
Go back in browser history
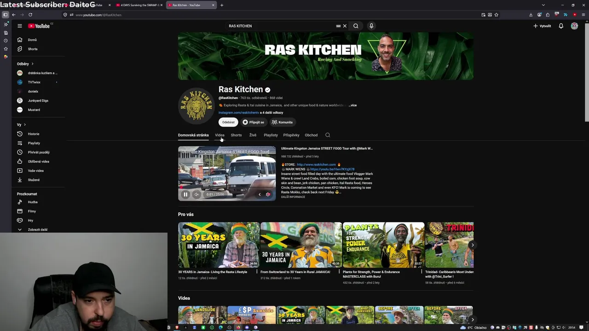click(x=14, y=15)
